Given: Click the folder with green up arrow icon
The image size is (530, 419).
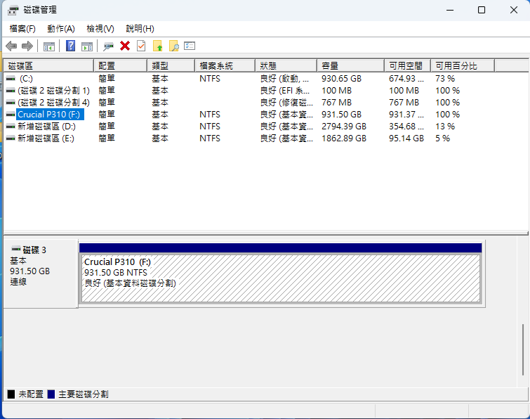Looking at the screenshot, I should point(158,46).
